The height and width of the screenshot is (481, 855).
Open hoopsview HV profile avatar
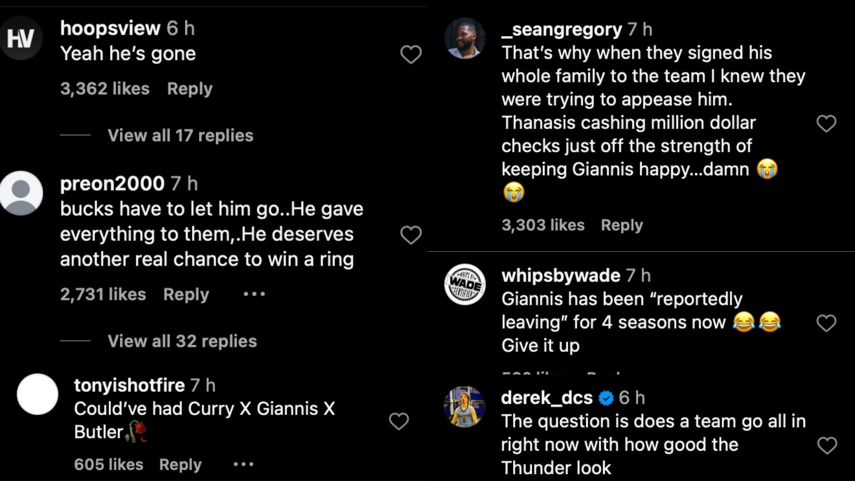tap(21, 38)
